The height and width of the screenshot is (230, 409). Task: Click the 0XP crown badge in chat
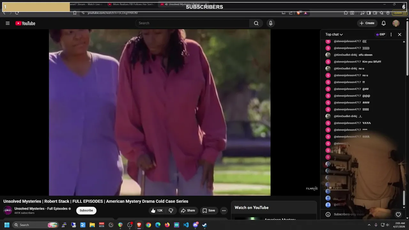click(381, 34)
